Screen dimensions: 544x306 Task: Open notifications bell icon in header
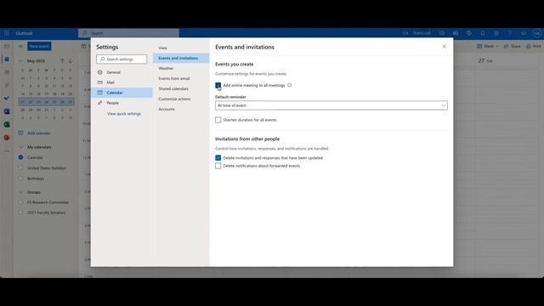coord(483,33)
